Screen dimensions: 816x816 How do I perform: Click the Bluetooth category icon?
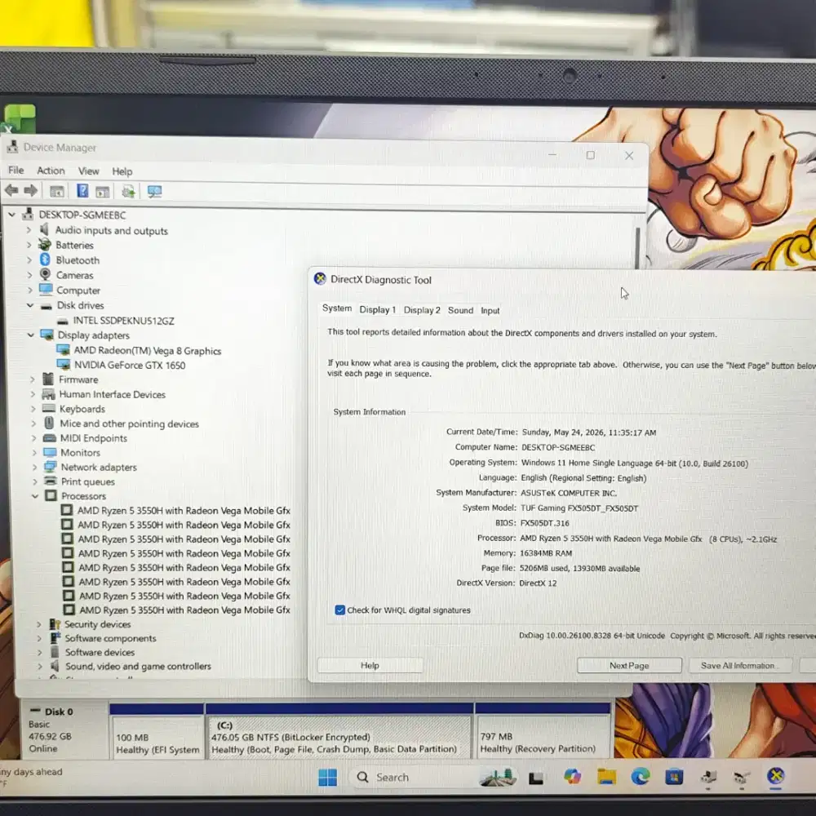pos(45,259)
